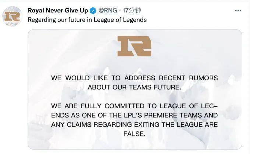Click the blue verified badge

(93, 11)
